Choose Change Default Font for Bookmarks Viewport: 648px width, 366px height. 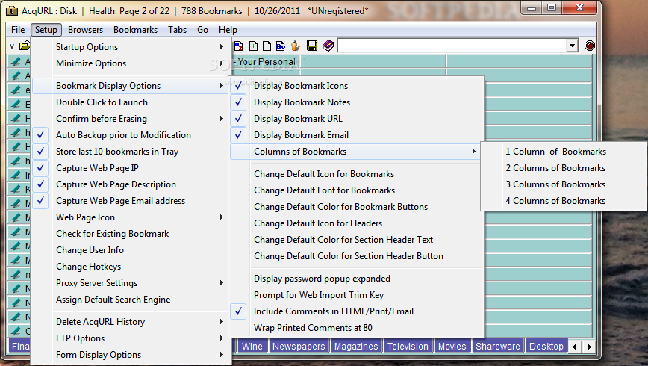click(x=356, y=190)
